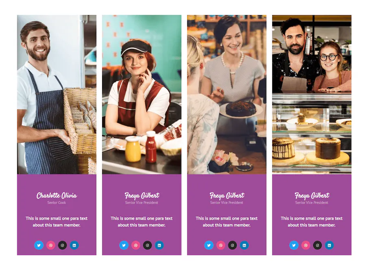Viewport: 366px width, 274px height.
Task: Click LinkedIn icon on fourth card
Action: tap(329, 245)
